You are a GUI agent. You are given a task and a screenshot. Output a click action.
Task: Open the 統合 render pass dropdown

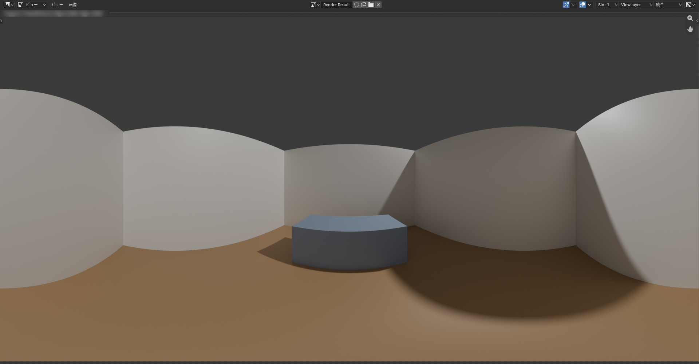click(668, 5)
